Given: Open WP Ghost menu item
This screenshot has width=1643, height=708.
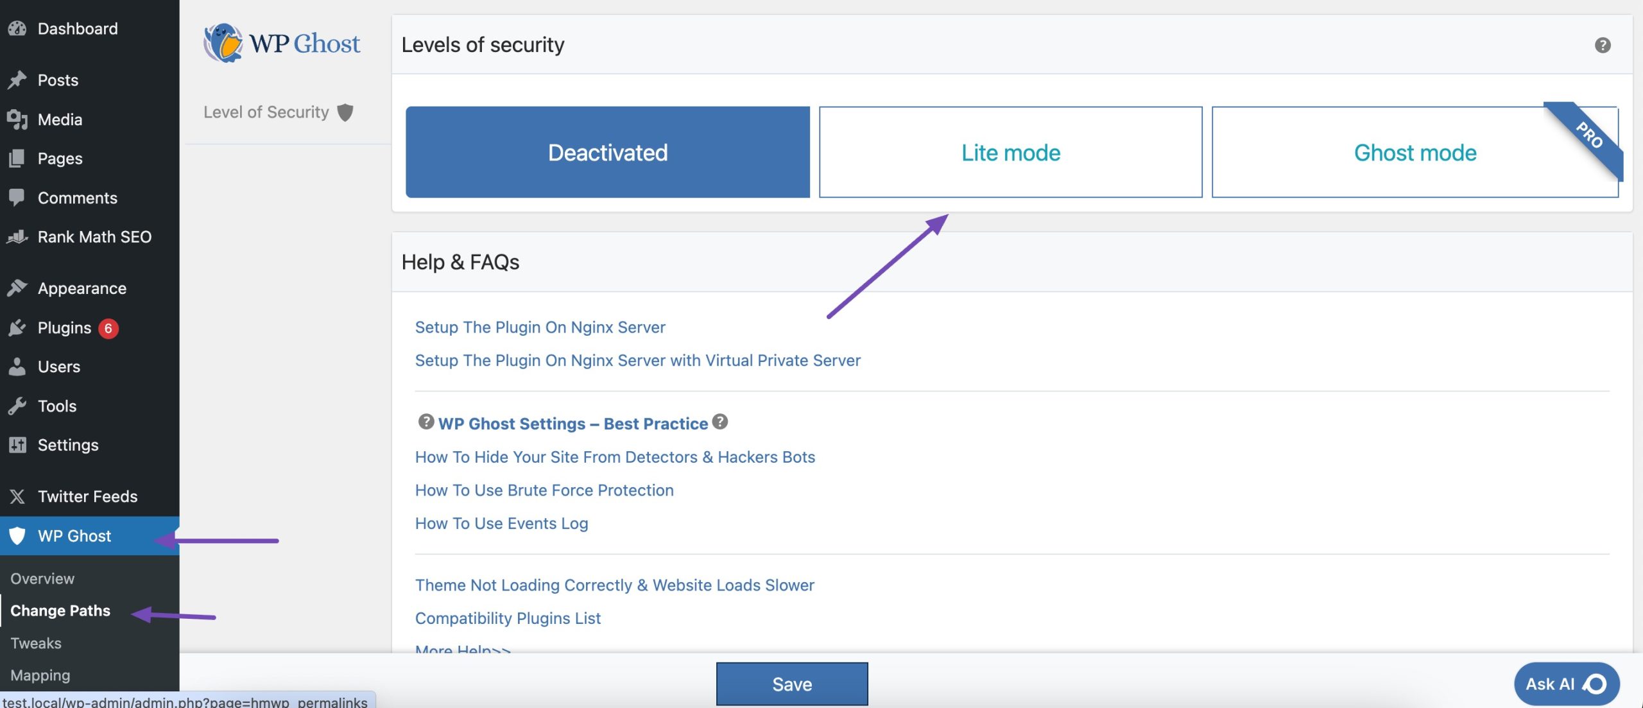Looking at the screenshot, I should (90, 535).
